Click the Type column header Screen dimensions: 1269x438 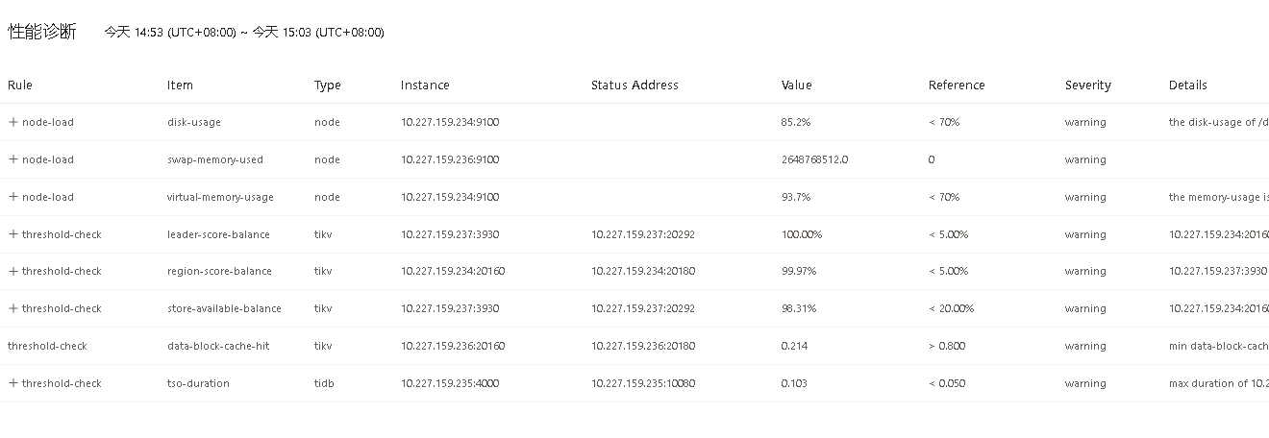click(x=328, y=85)
